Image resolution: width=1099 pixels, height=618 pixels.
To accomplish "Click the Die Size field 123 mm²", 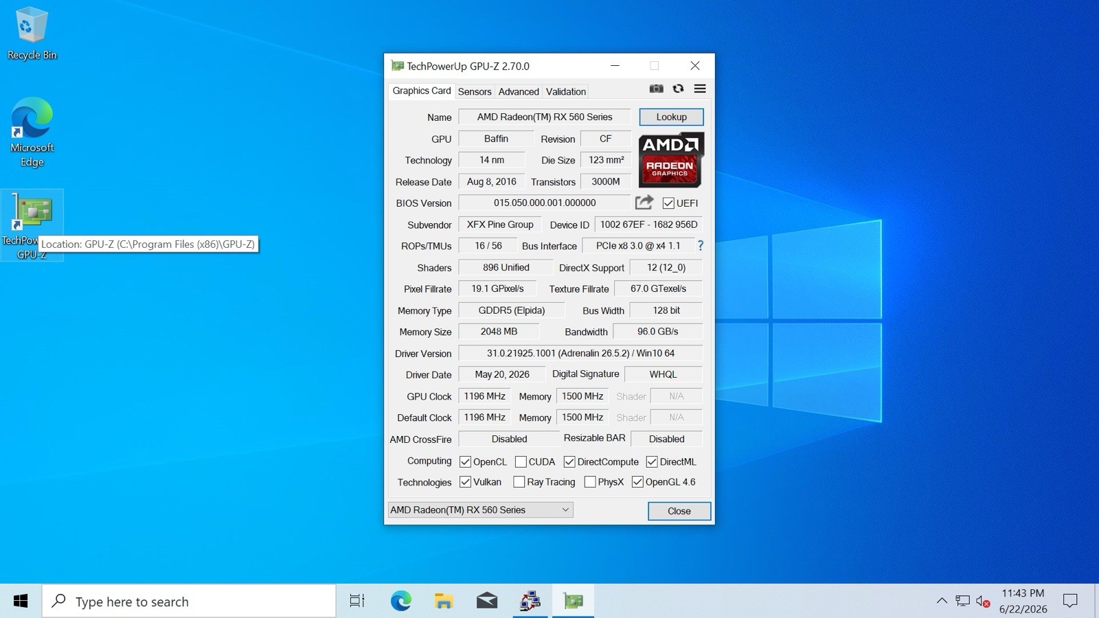I will (606, 160).
